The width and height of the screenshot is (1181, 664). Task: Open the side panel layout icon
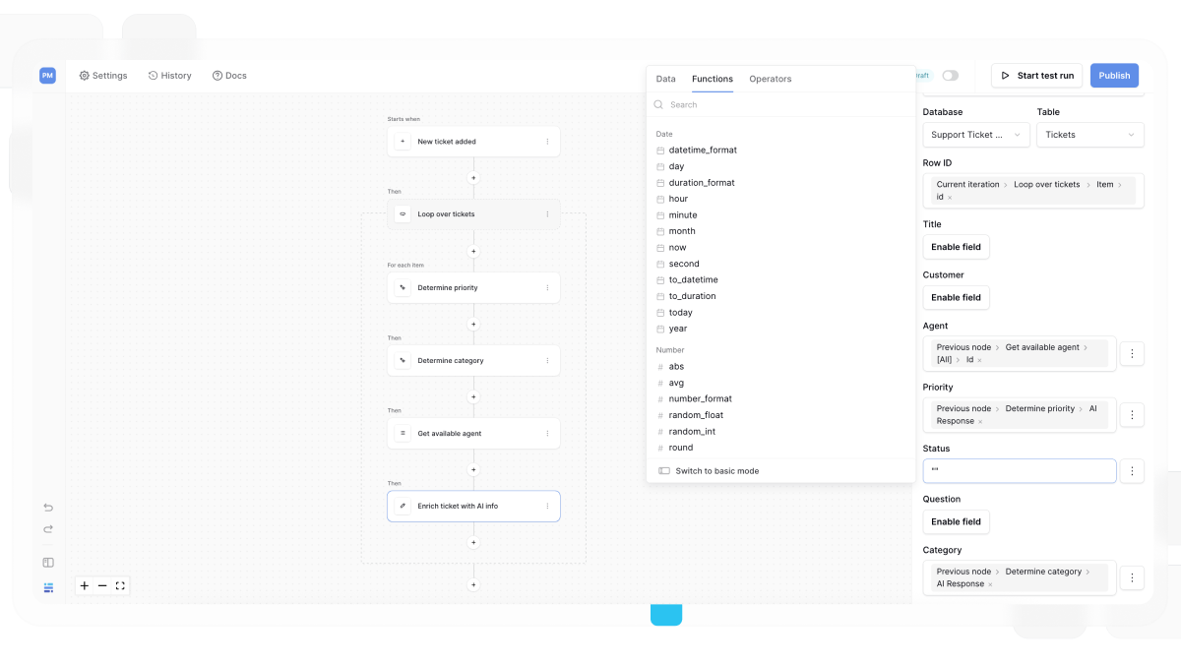point(48,563)
